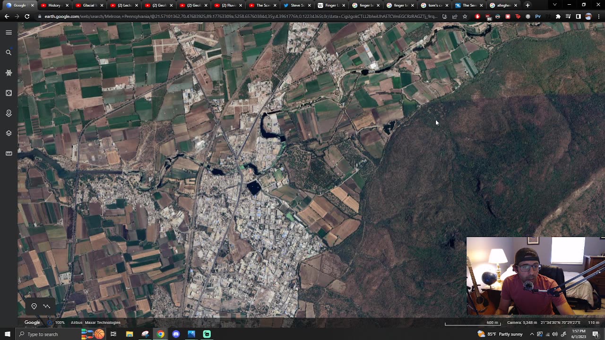Open the 85°F Partly sunny weather widget
Viewport: 605px width, 340px height.
click(500, 334)
